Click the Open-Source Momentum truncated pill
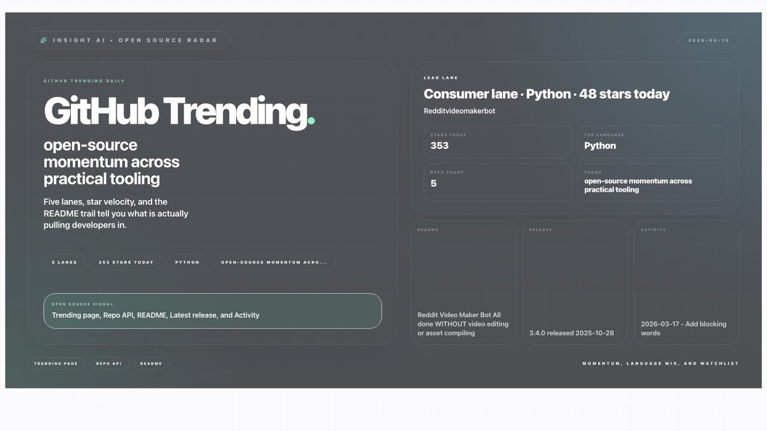 click(x=274, y=262)
